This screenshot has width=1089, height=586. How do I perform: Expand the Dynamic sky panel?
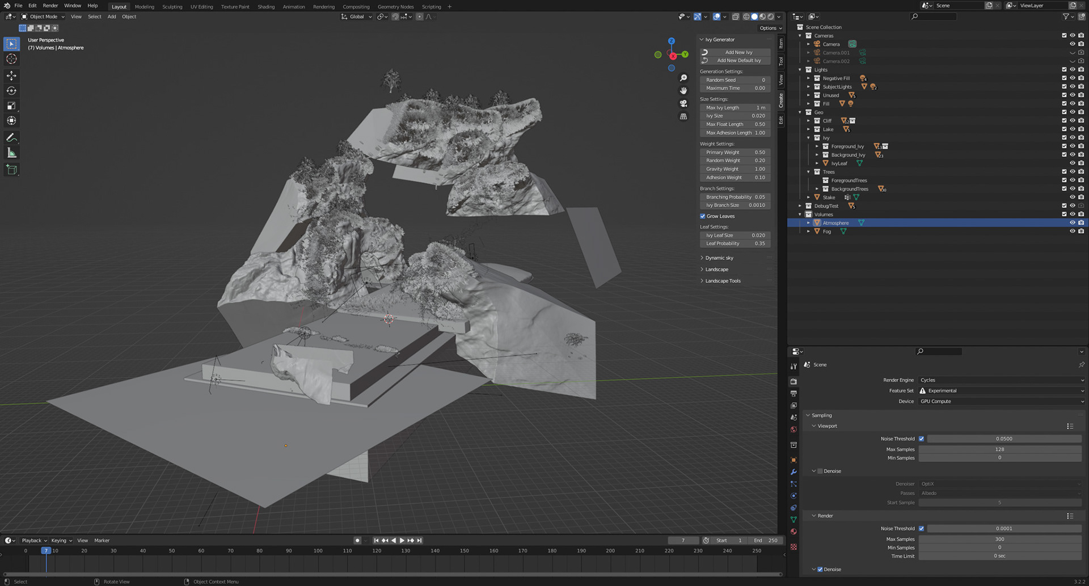pos(719,258)
